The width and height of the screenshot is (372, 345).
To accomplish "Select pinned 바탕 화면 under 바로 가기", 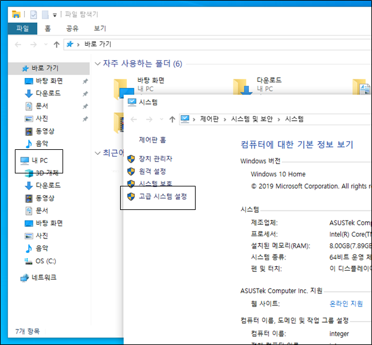I will click(x=44, y=81).
